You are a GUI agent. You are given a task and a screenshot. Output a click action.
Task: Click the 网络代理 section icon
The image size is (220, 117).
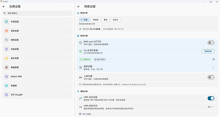[78, 36]
